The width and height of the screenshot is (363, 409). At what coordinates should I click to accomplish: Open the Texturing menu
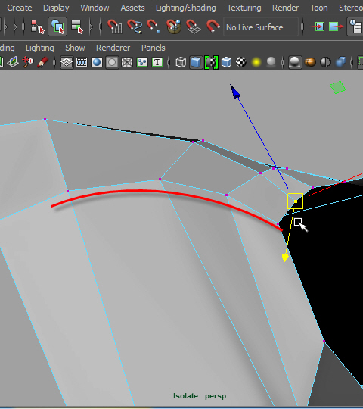244,8
